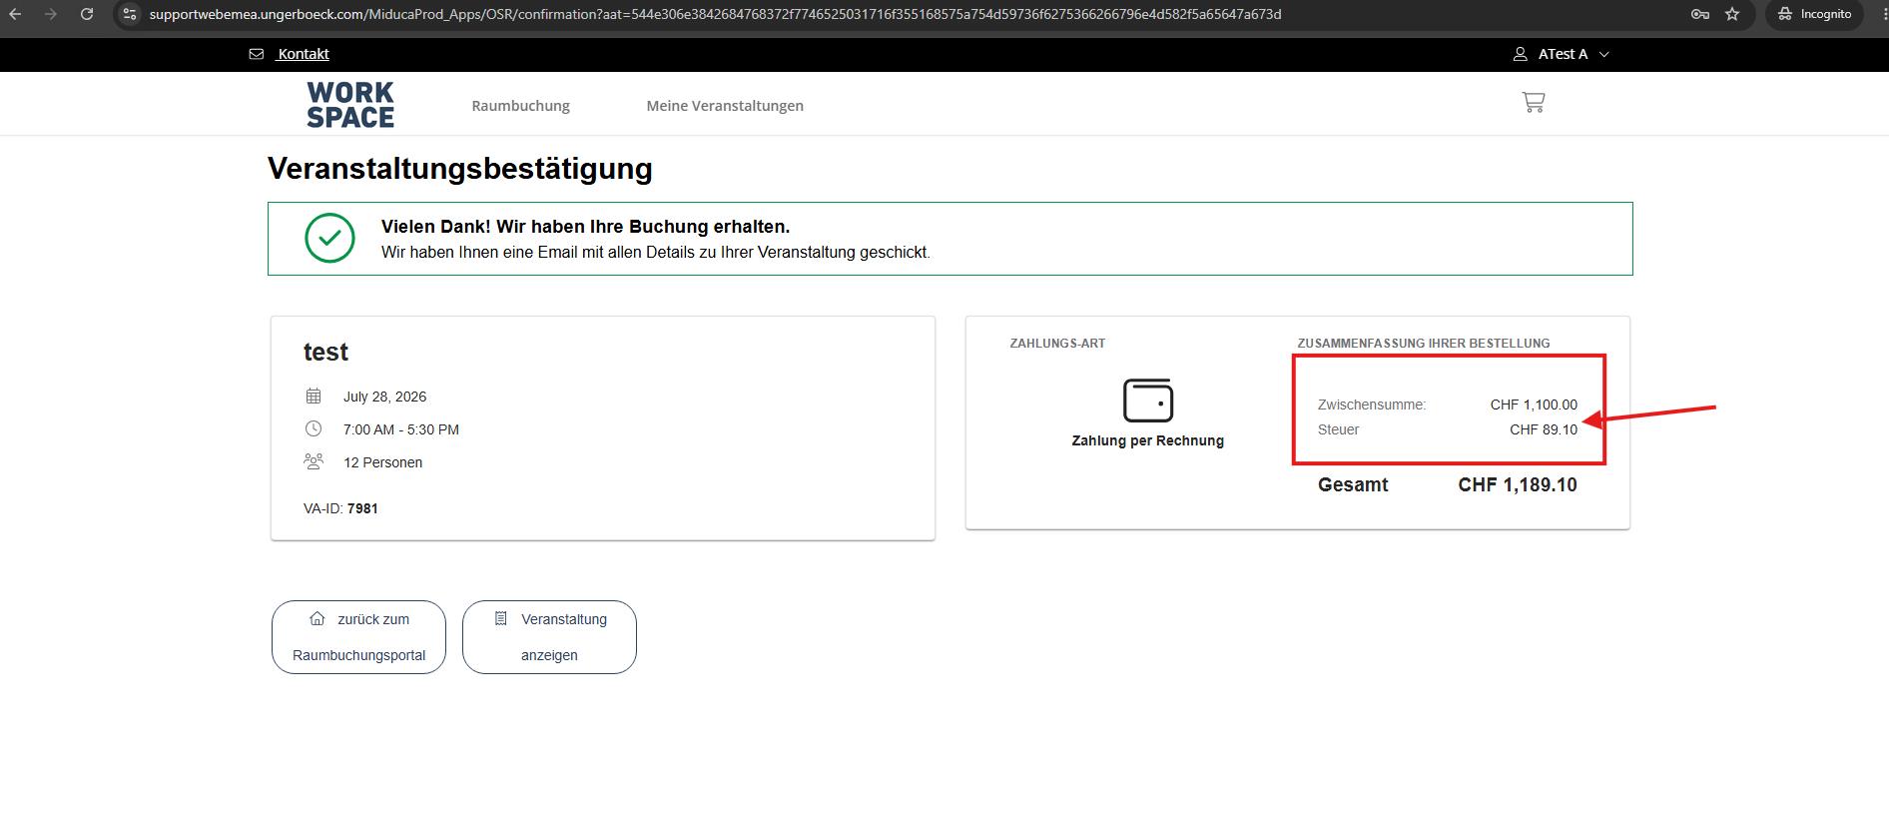Click the people icon next to 12 Personen
The width and height of the screenshot is (1889, 814).
pyautogui.click(x=314, y=461)
